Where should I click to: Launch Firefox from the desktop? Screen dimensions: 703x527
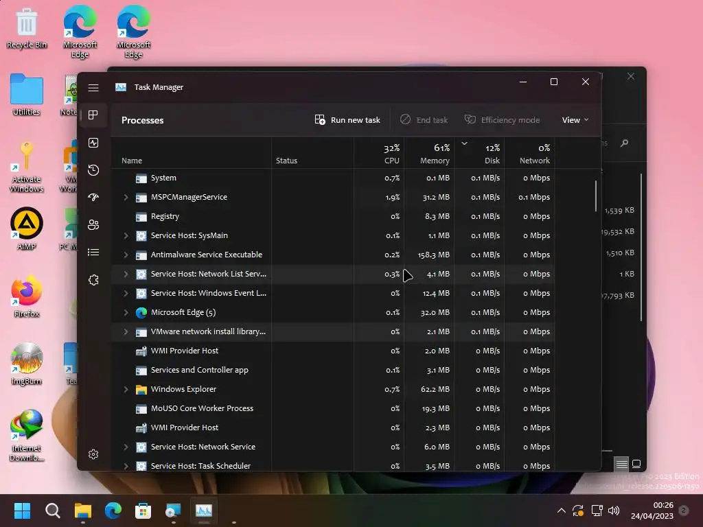click(27, 296)
